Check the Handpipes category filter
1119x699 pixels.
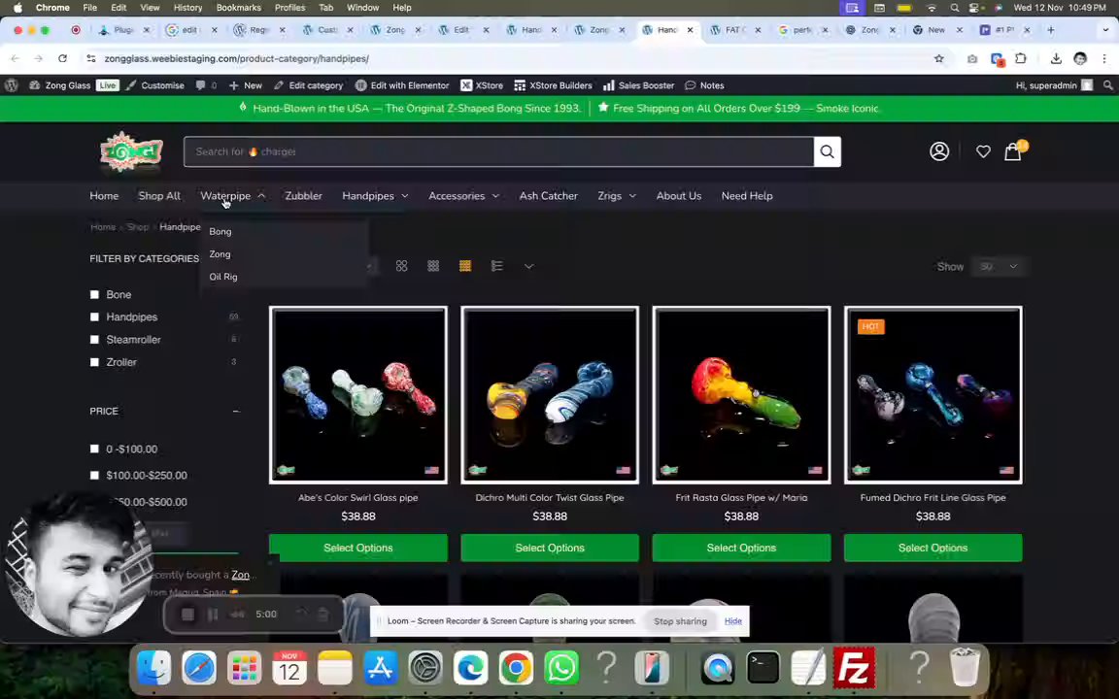(x=94, y=316)
